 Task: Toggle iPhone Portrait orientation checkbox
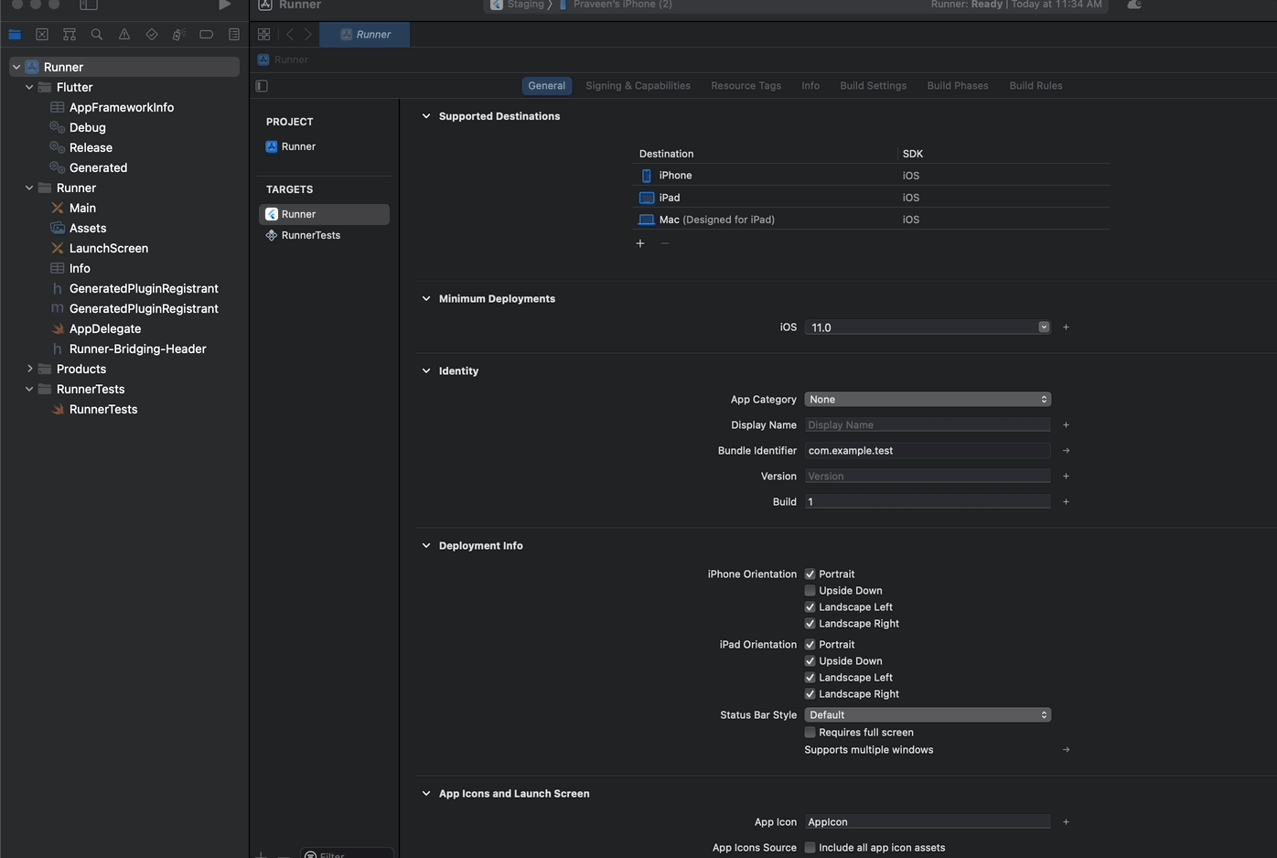point(810,574)
